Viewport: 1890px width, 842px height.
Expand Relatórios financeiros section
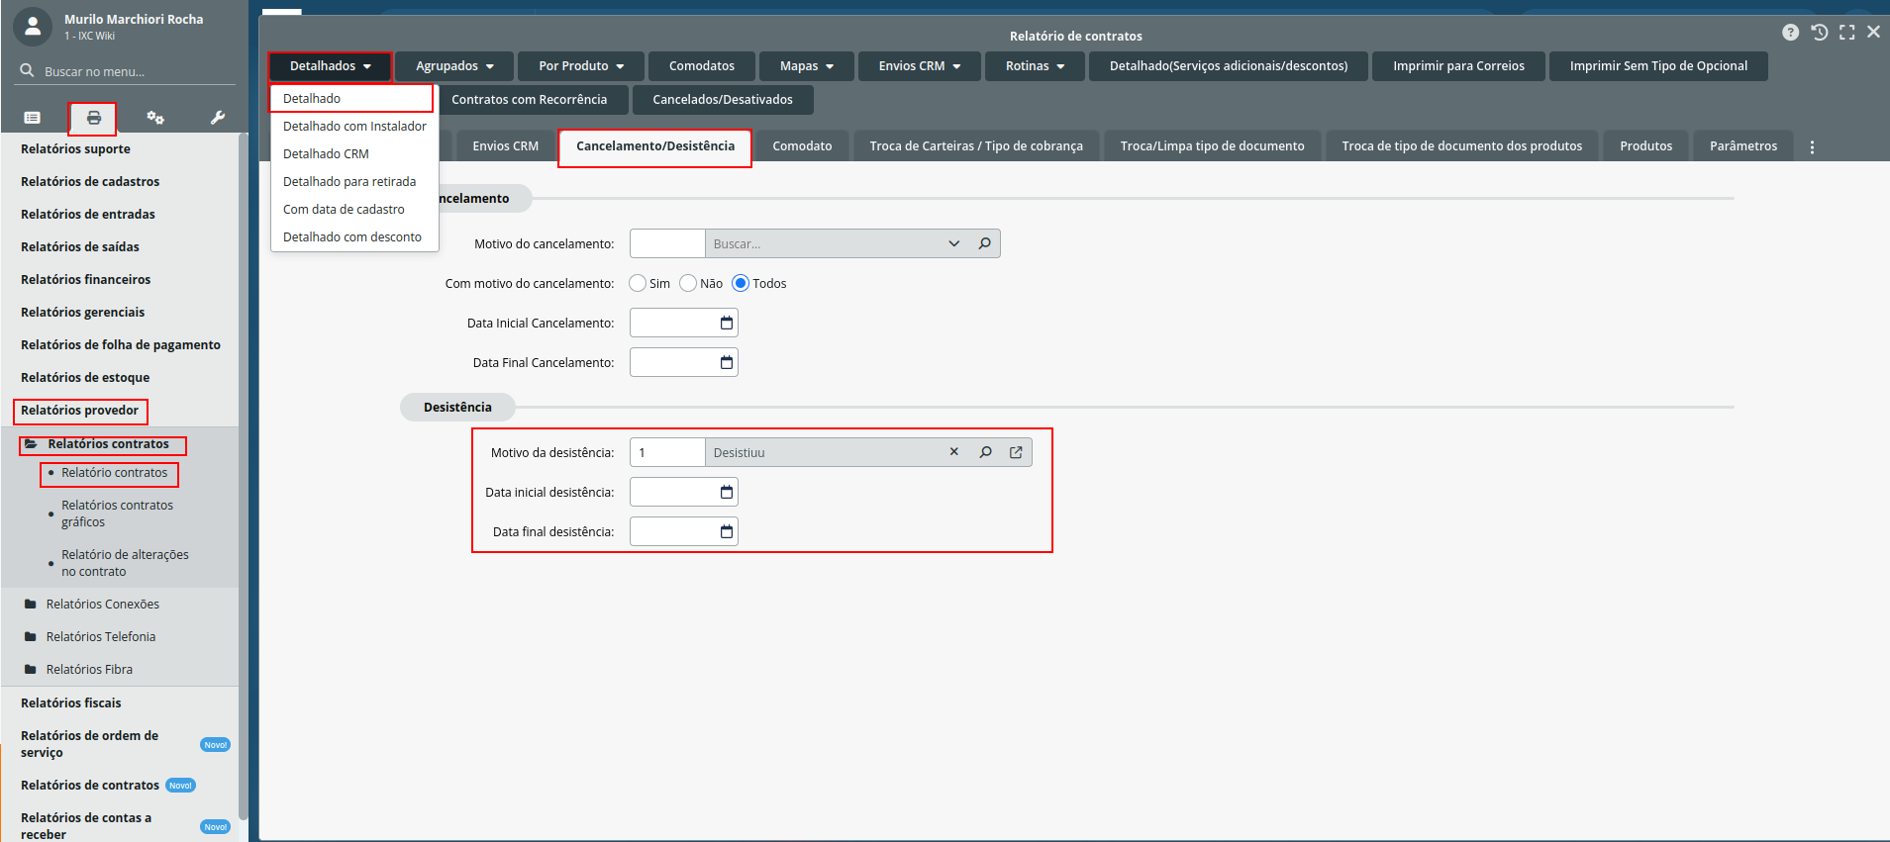point(85,280)
